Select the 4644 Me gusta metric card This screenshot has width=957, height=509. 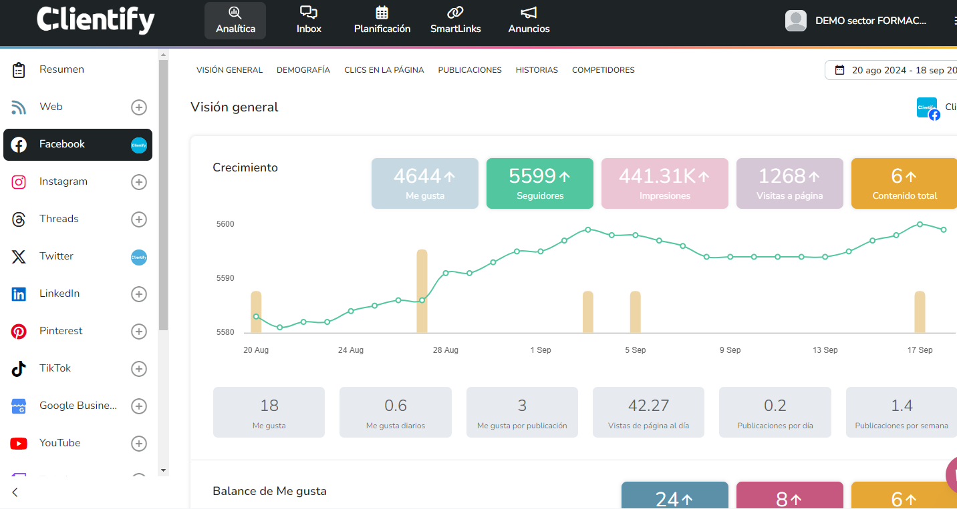click(425, 183)
